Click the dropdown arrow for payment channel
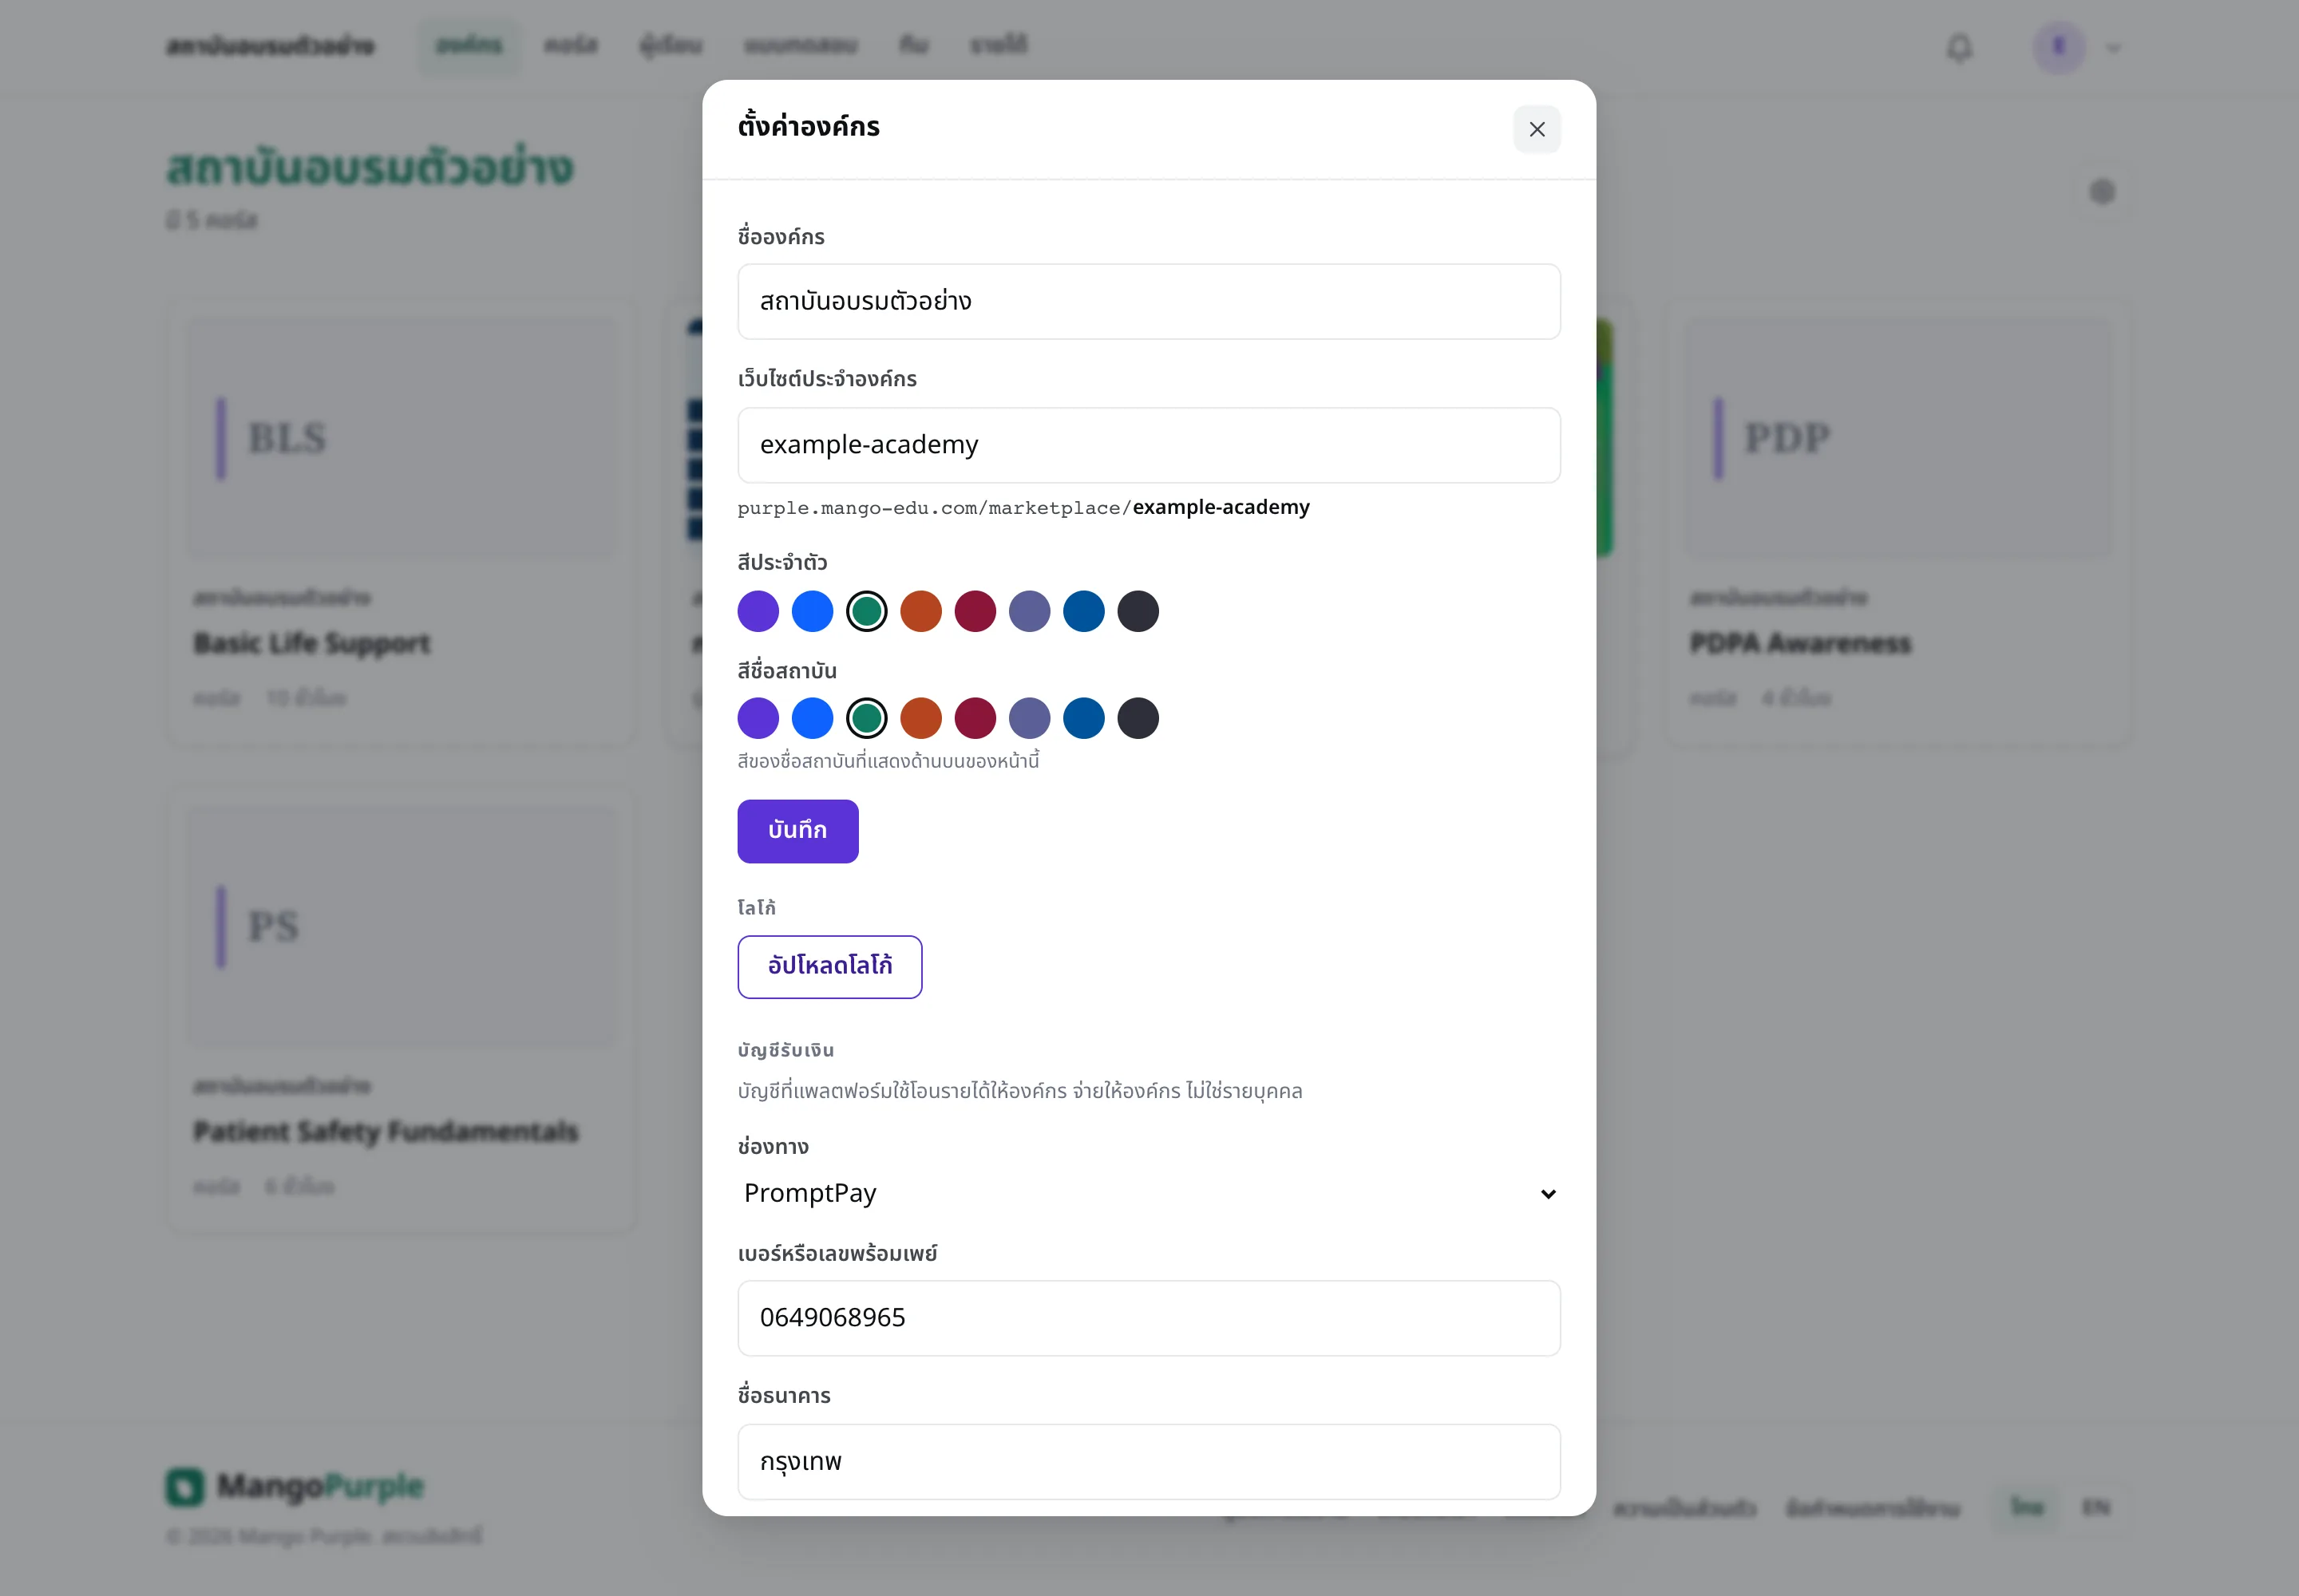 [x=1548, y=1194]
